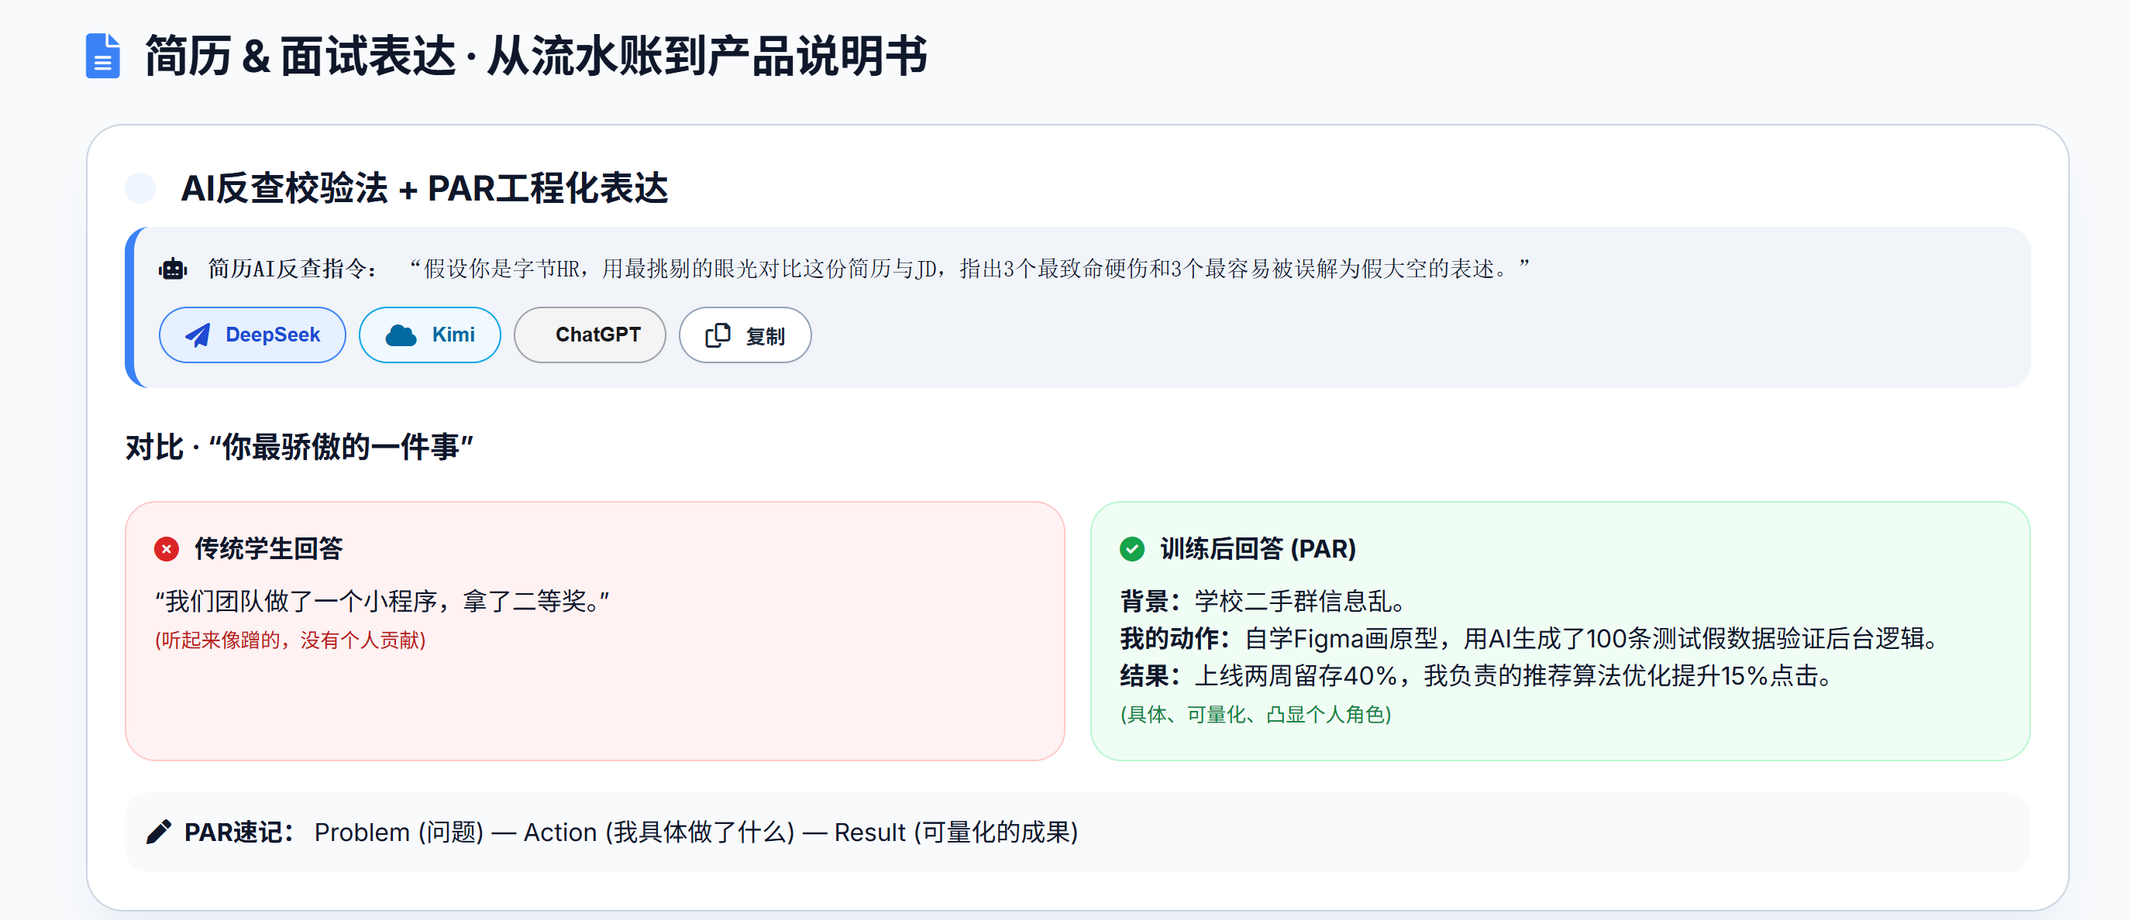Click the copy icon next to 复制
Screen dimensions: 2131x920
coord(718,335)
